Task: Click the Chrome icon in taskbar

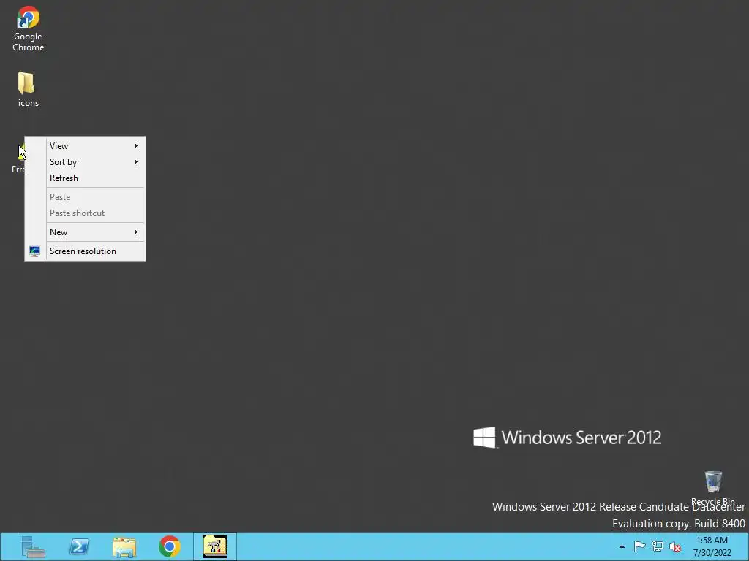Action: (170, 546)
